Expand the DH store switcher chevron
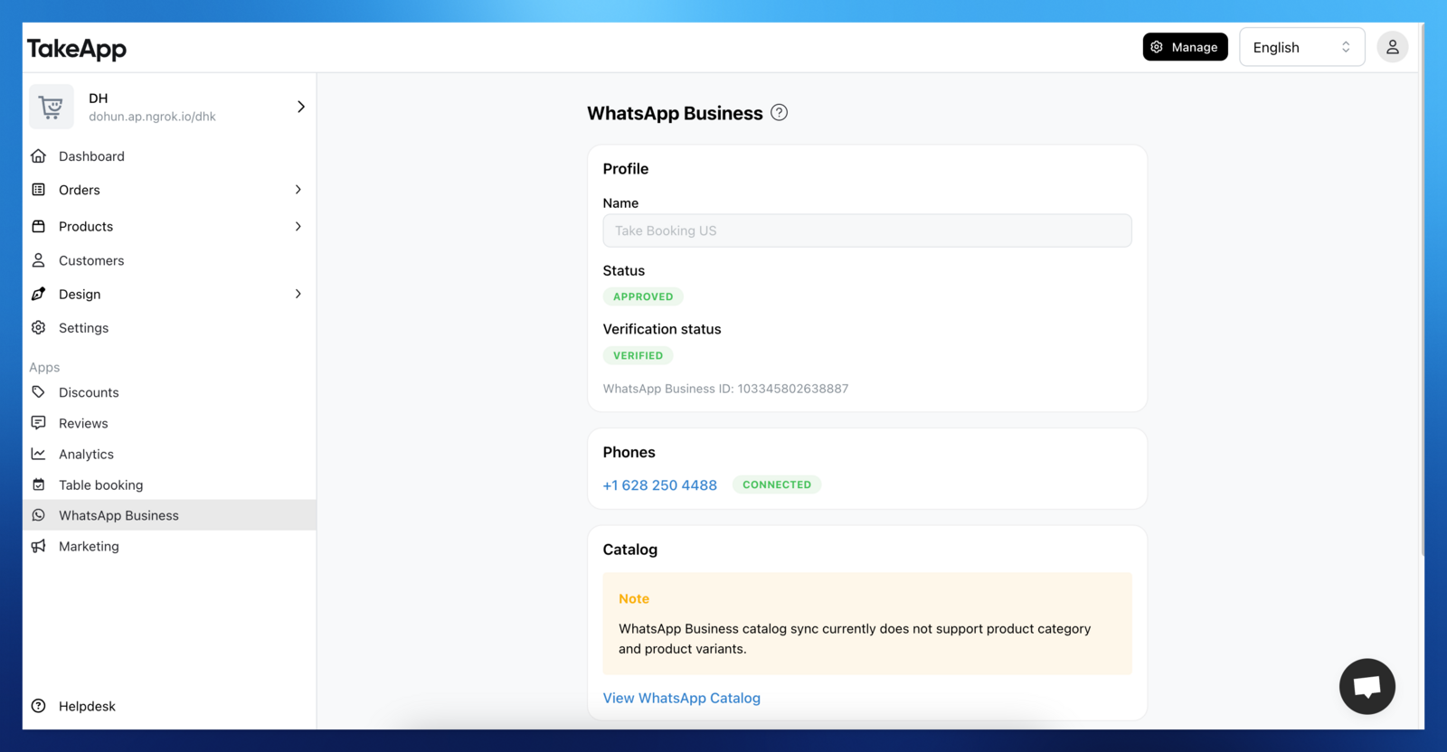 (301, 107)
